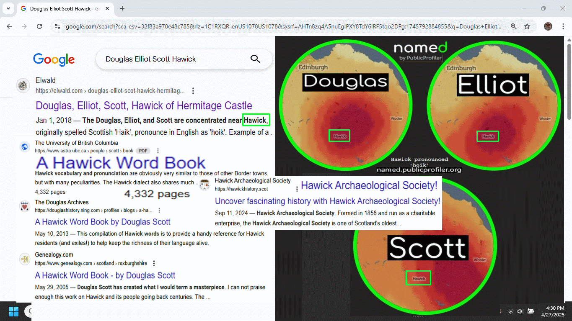Image resolution: width=572 pixels, height=321 pixels.
Task: Click the google.com URL in address bar
Action: 284,26
